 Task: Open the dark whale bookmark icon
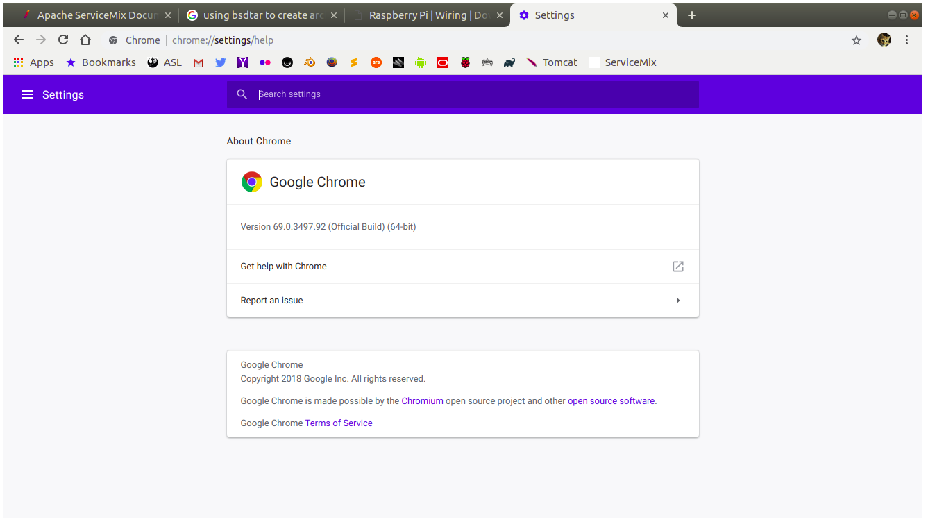509,62
